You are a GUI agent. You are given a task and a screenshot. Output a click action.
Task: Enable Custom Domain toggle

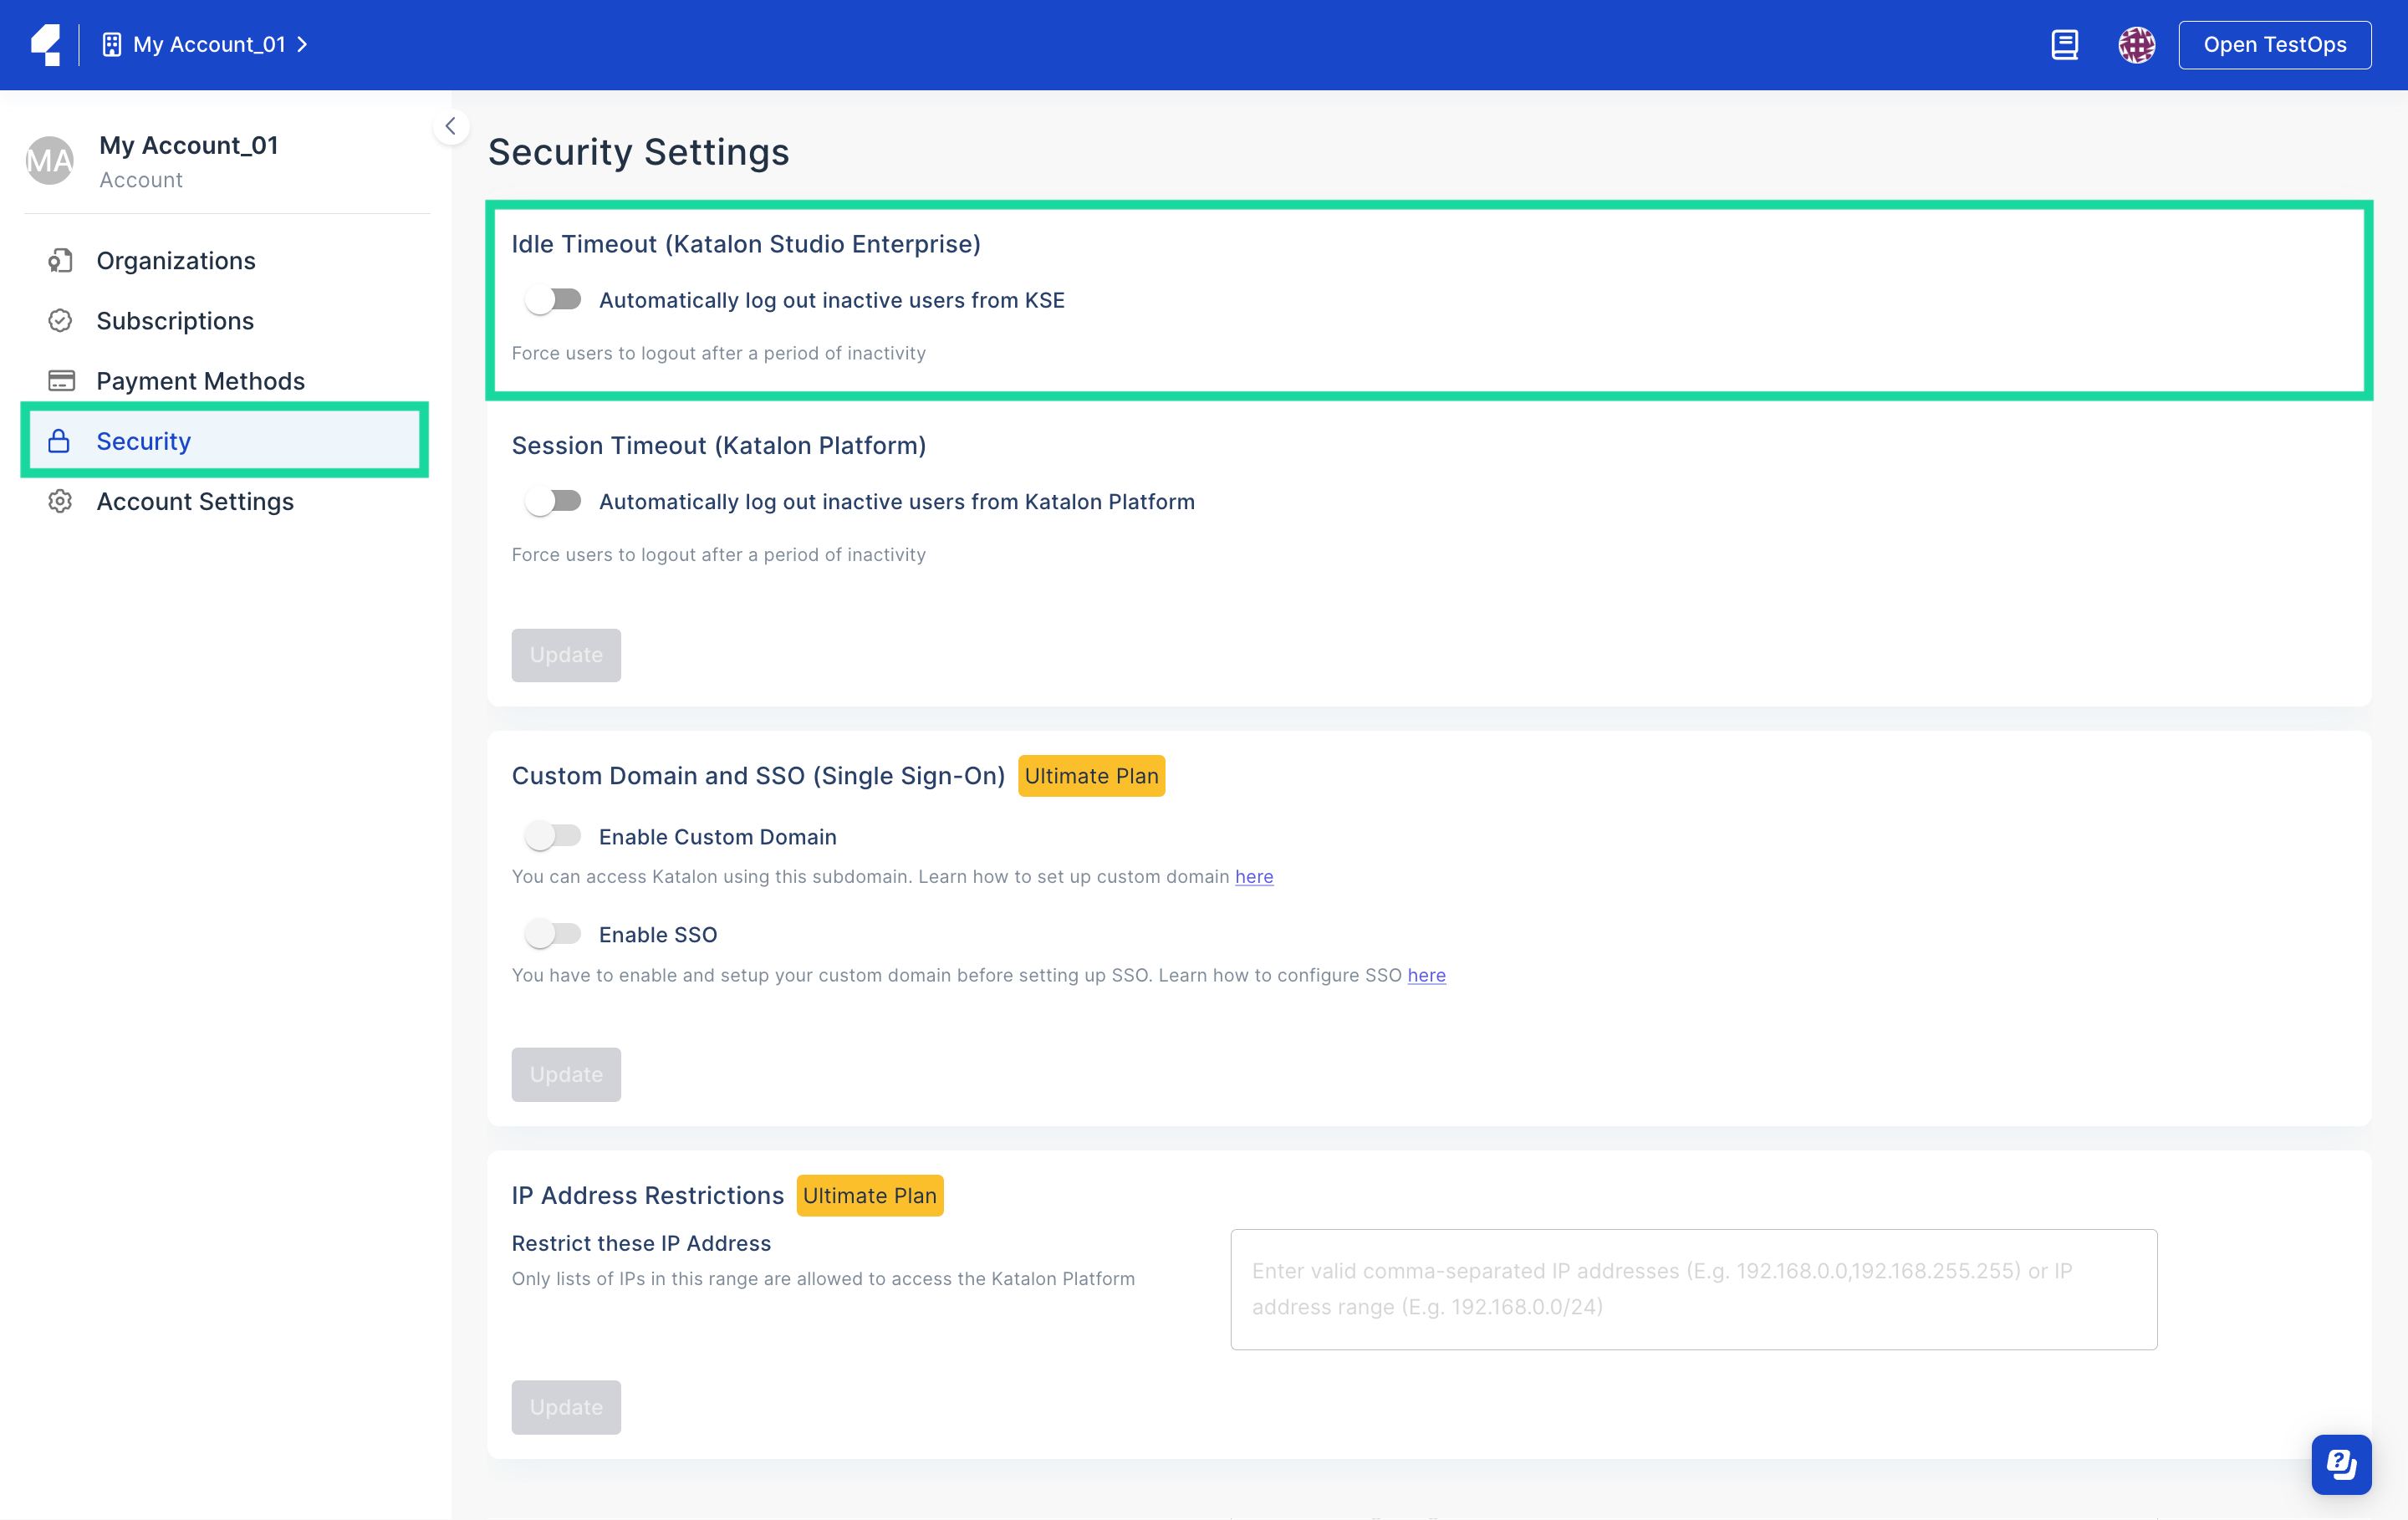pyautogui.click(x=552, y=835)
